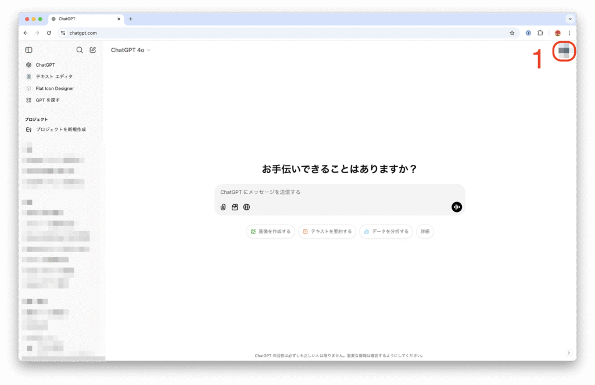Choose the データを分析する suggestion
The width and height of the screenshot is (595, 385).
coord(386,231)
